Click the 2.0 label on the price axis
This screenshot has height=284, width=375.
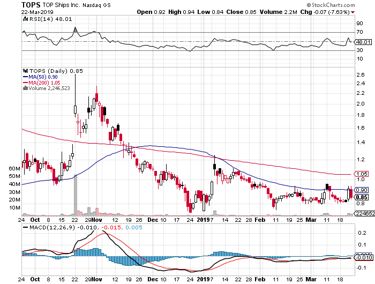[x=361, y=104]
